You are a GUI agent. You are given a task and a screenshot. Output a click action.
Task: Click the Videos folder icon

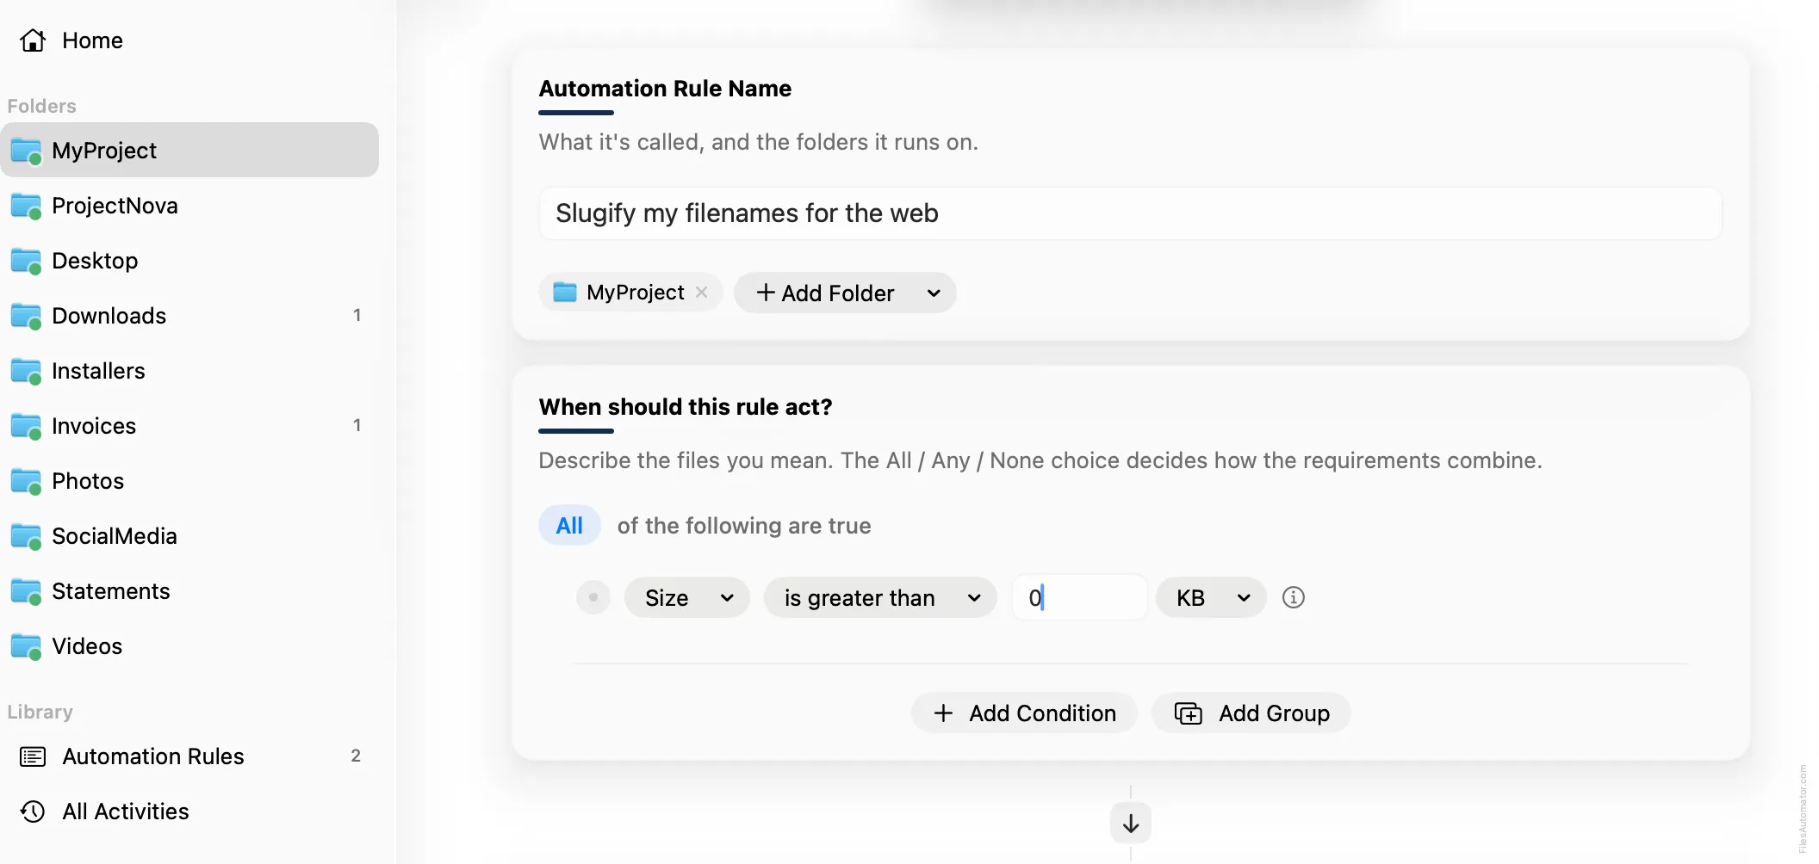pyautogui.click(x=26, y=647)
